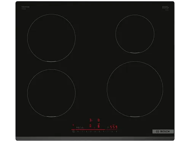Screen dimensions: 190x141
Task: Click the small rear-right cooking zone ring
Action: coord(135,34)
